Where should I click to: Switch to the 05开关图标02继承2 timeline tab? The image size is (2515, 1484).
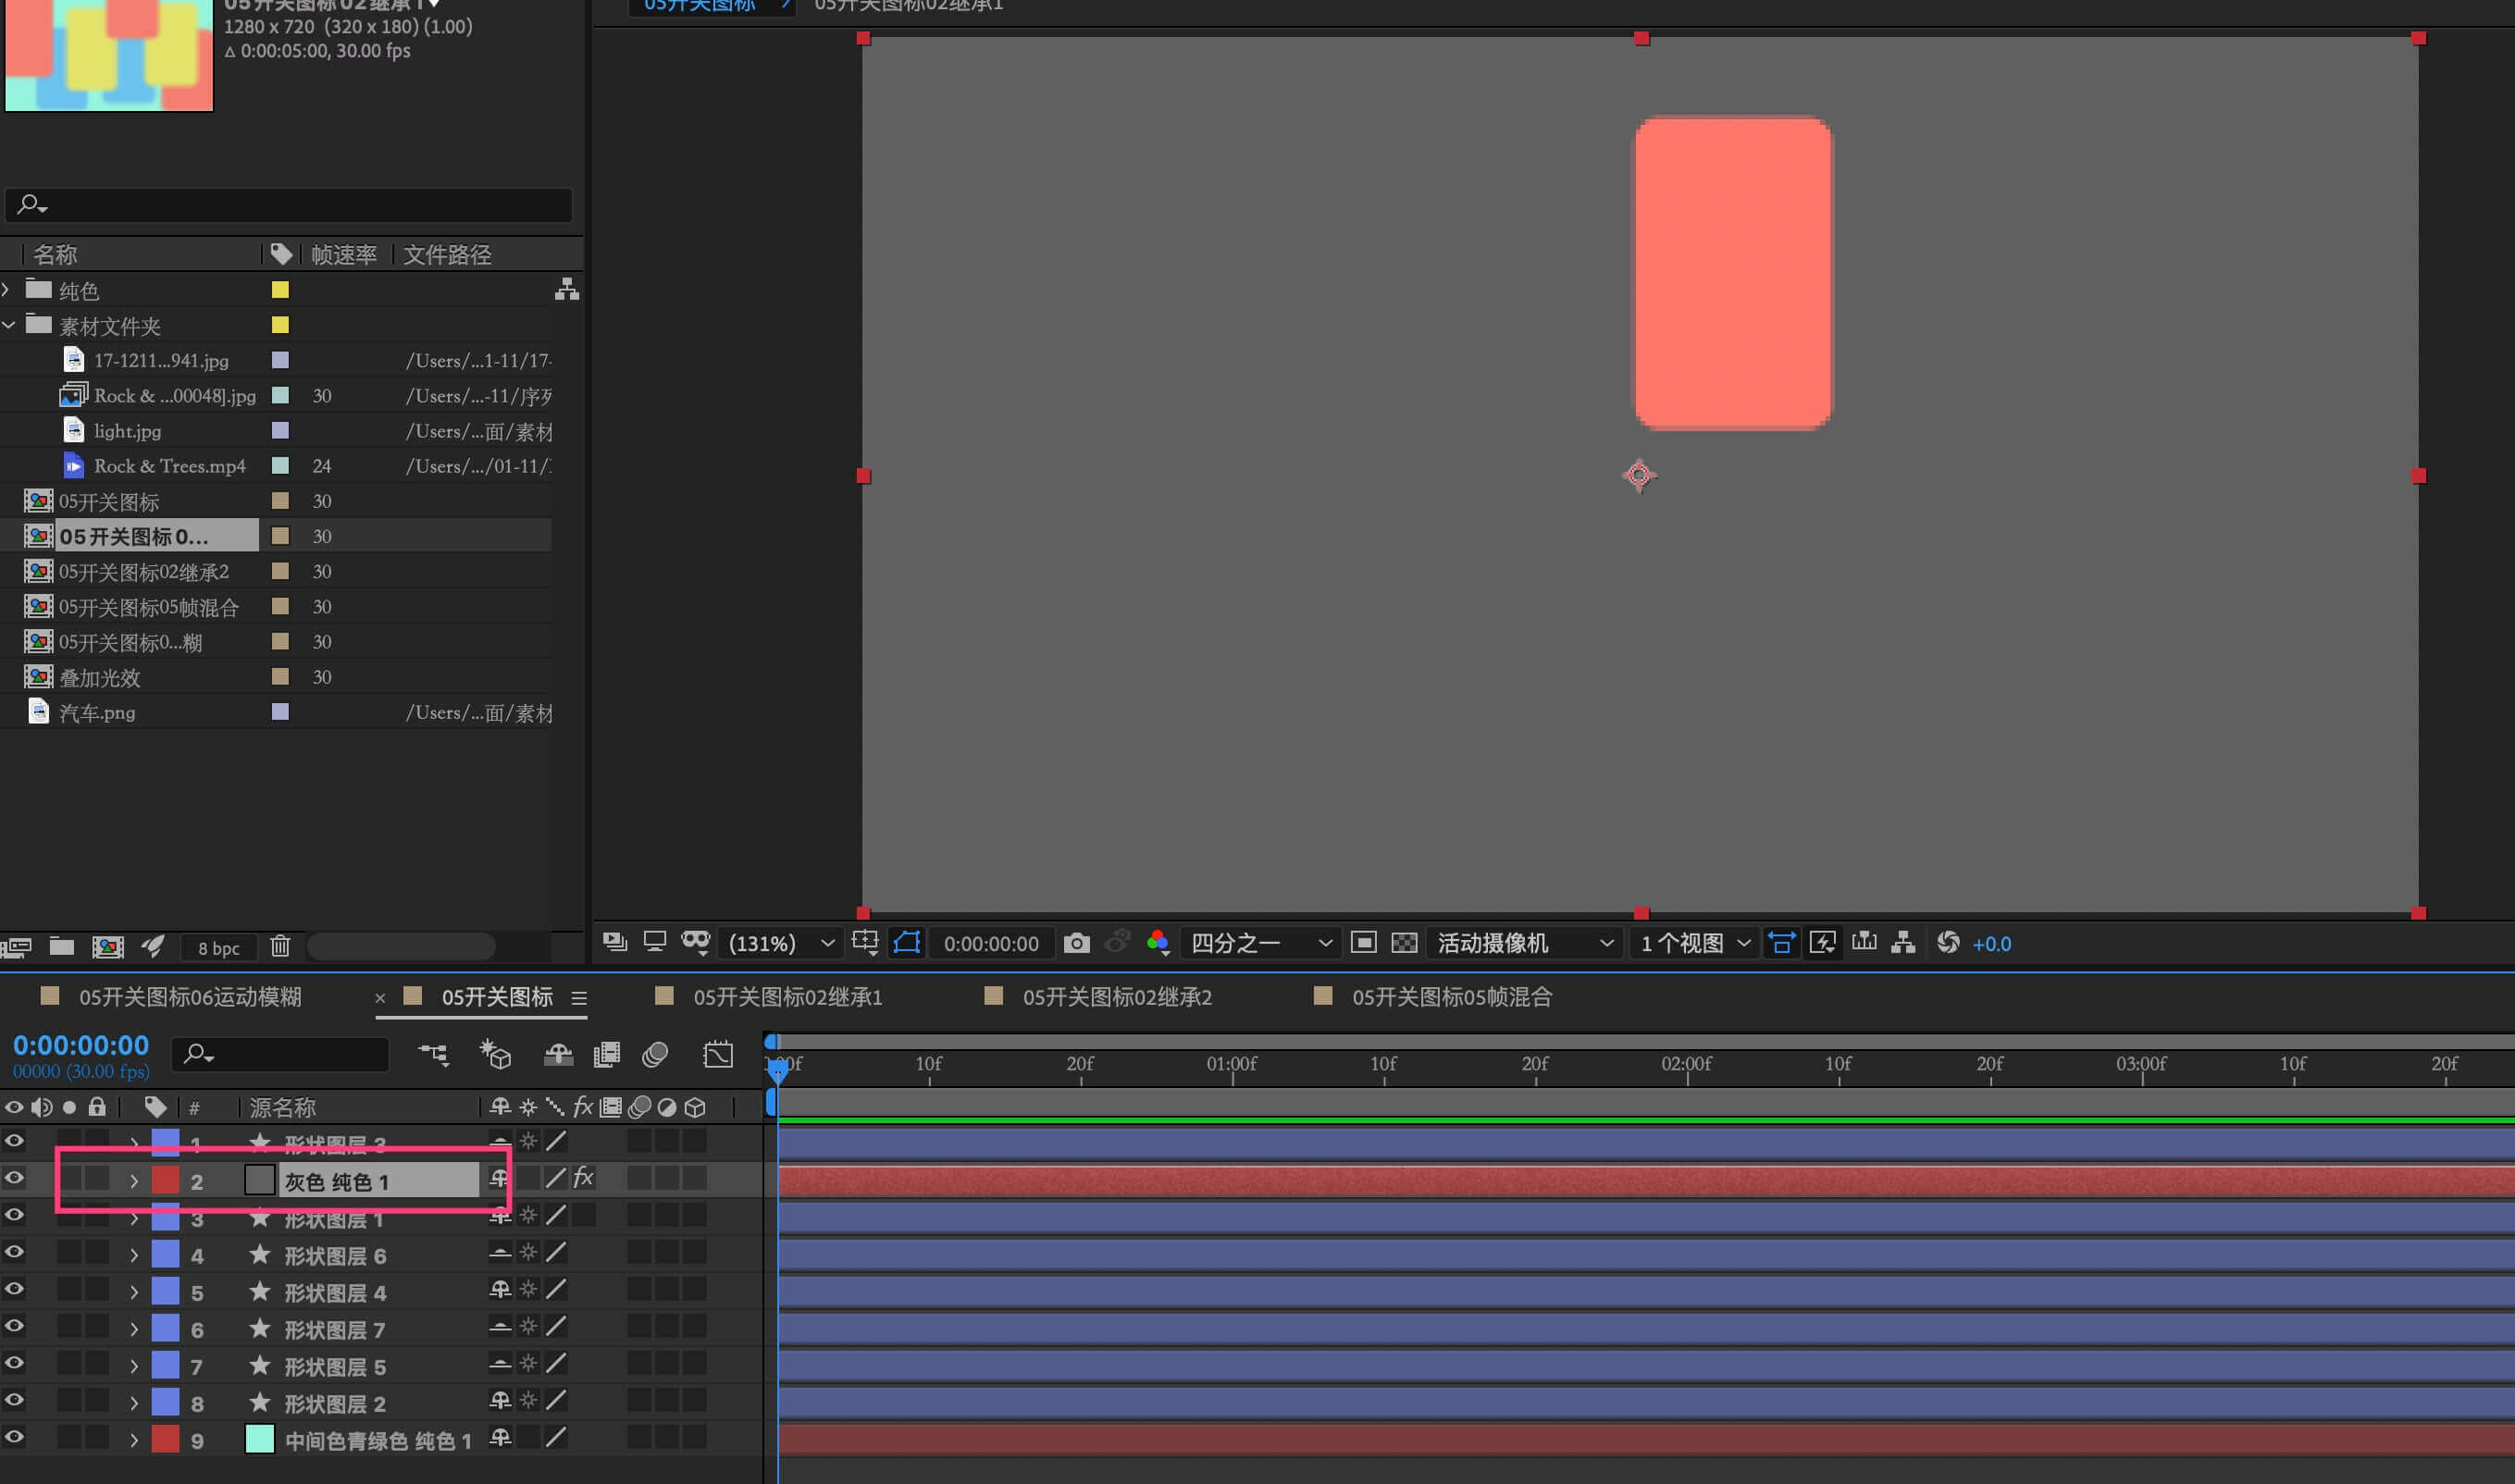tap(1116, 997)
